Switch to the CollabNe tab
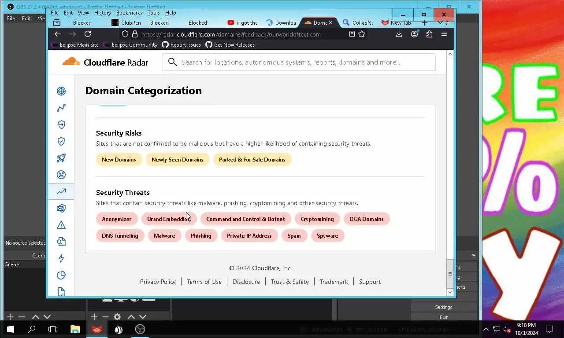The image size is (564, 338). (358, 22)
